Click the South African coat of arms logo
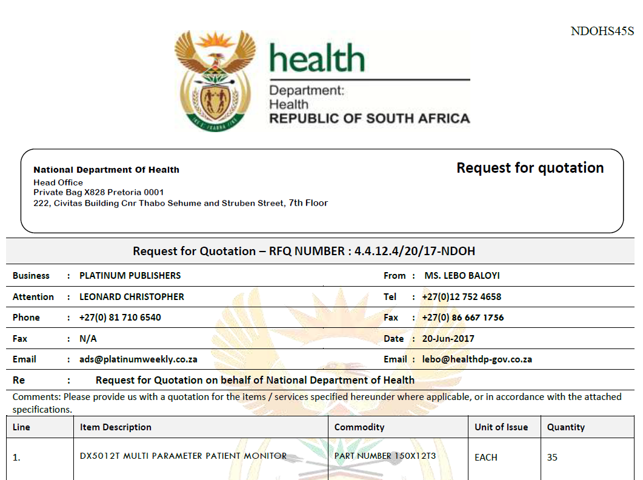 215,81
